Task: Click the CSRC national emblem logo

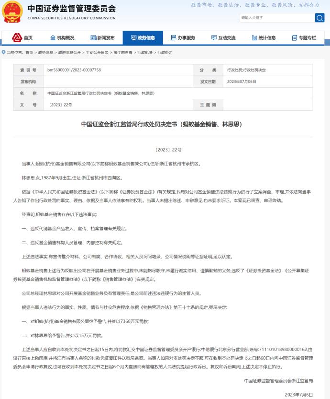Action: [x=12, y=12]
